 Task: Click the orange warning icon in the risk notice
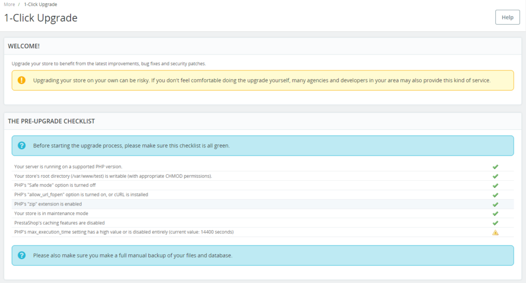click(22, 80)
